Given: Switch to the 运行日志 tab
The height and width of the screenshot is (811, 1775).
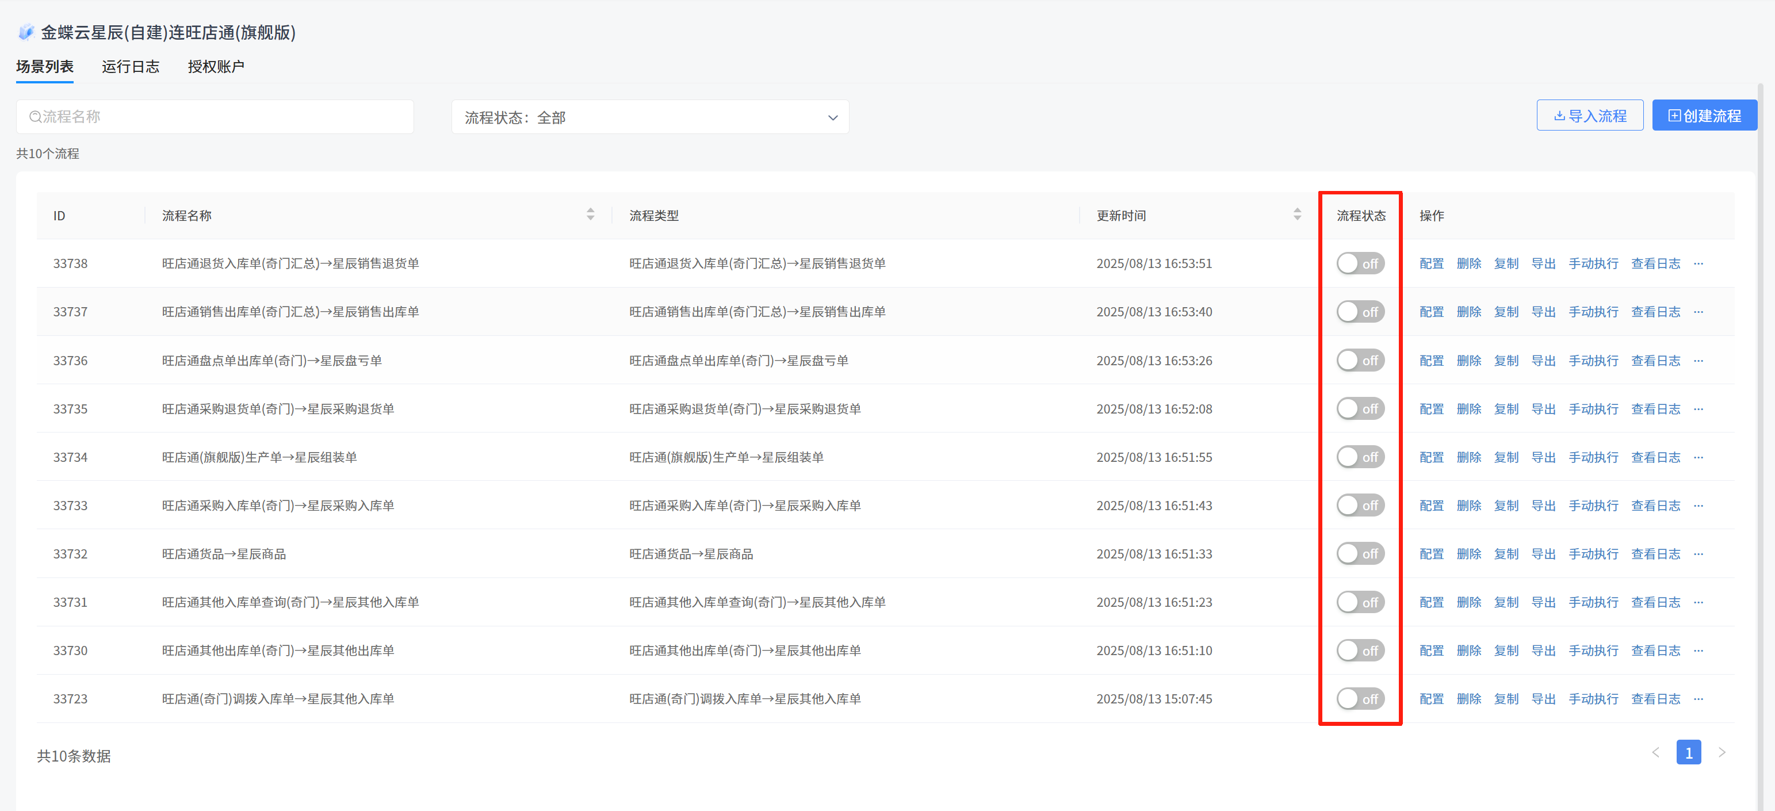Looking at the screenshot, I should [130, 66].
